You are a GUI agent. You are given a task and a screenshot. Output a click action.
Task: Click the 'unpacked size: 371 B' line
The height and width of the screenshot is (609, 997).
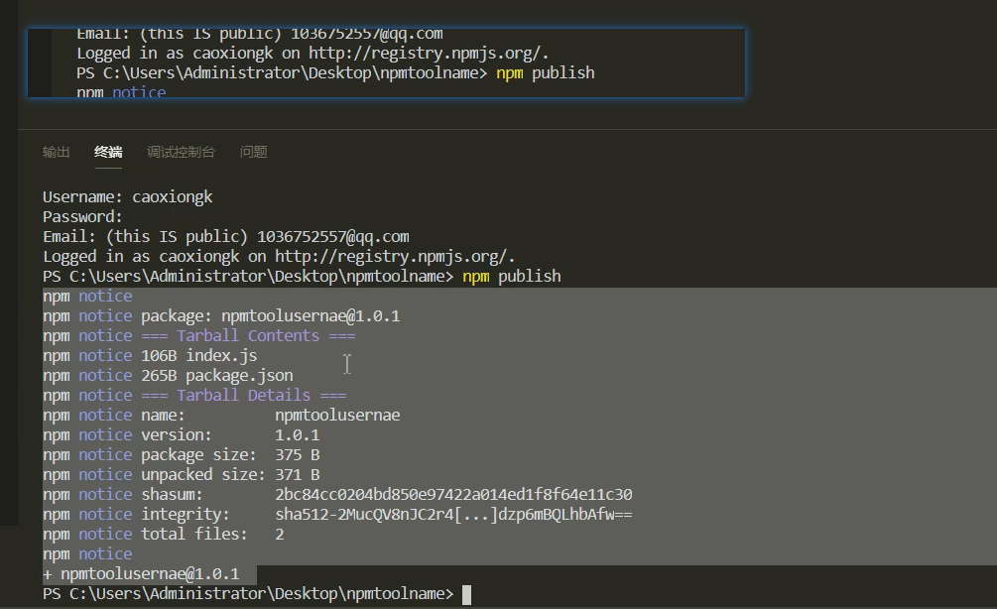(x=182, y=475)
